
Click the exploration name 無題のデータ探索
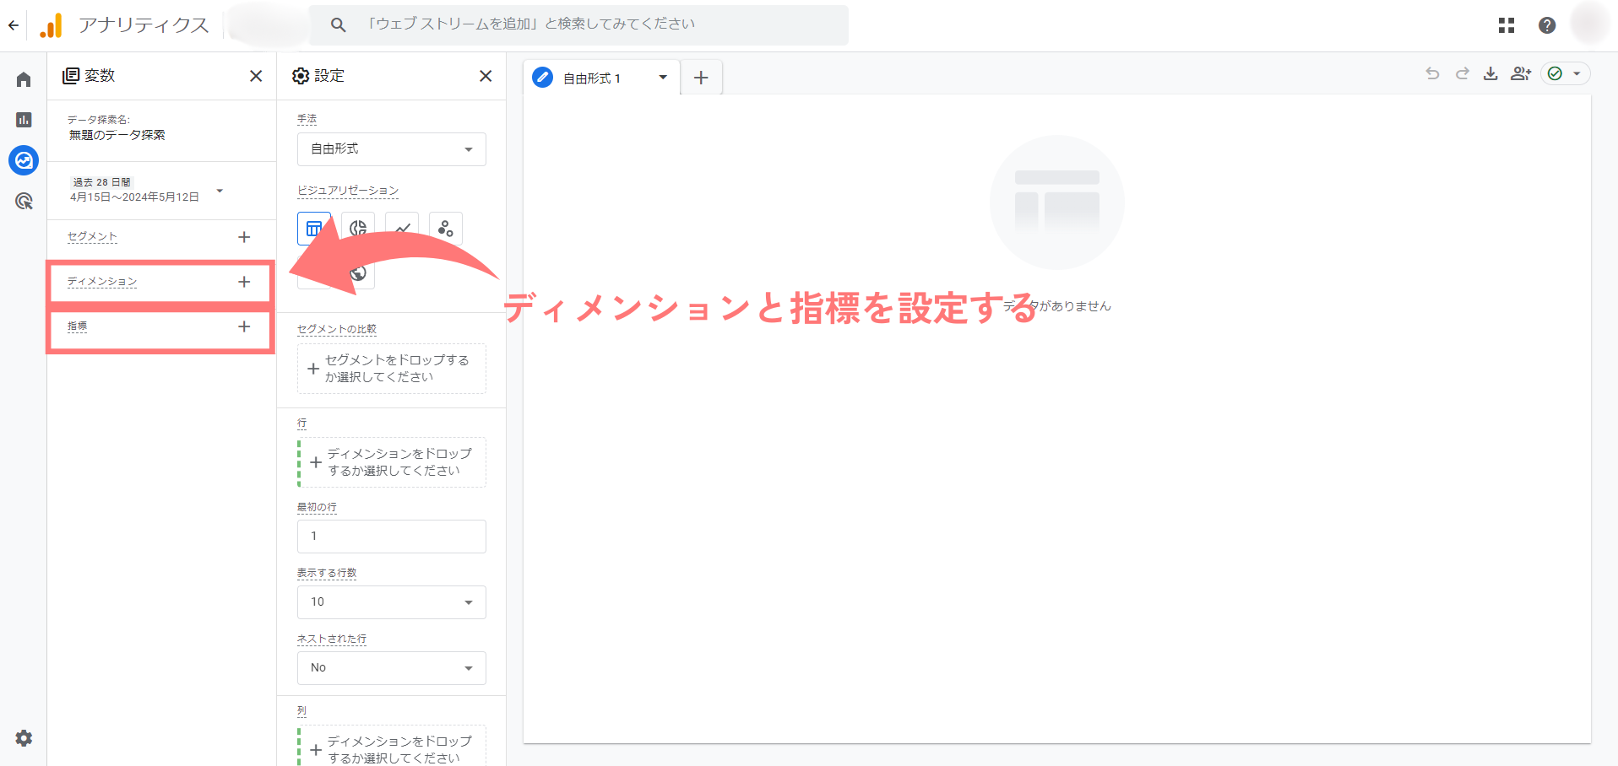pos(117,135)
